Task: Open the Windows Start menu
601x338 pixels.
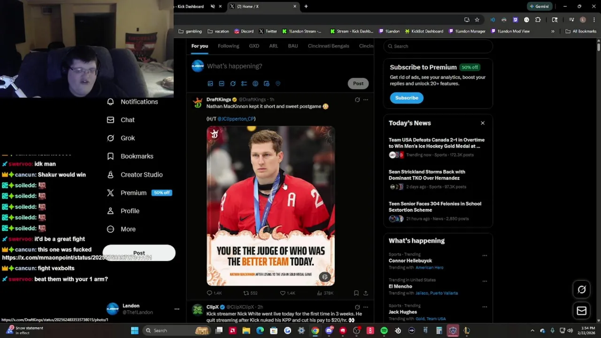Action: click(x=135, y=330)
